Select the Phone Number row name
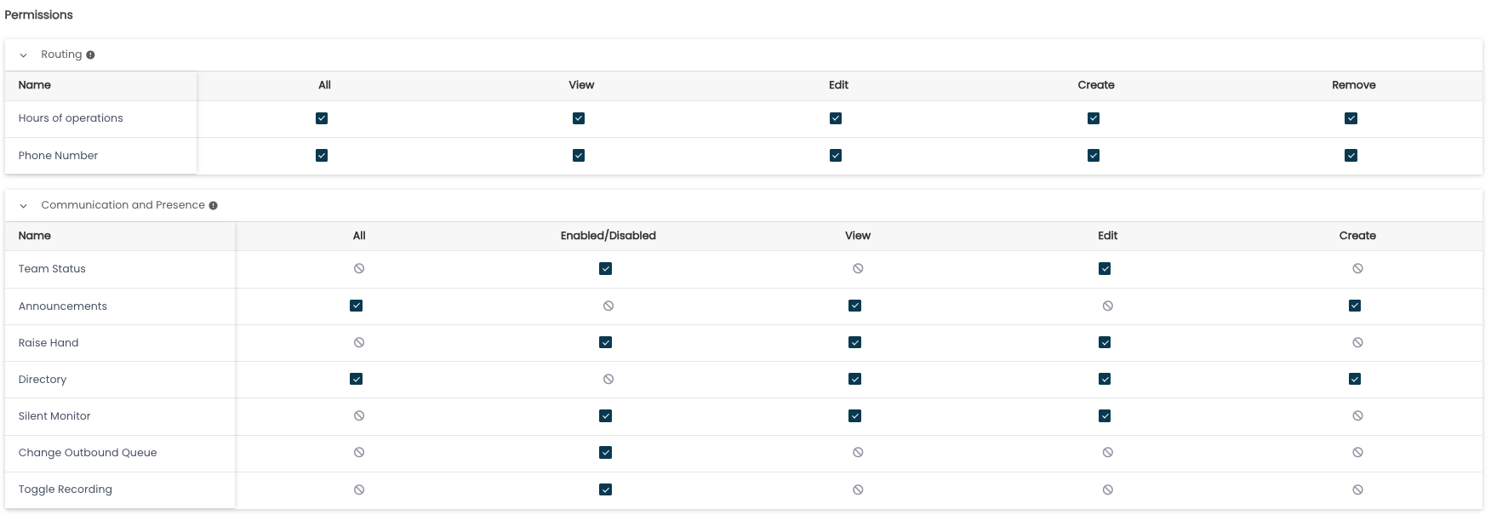 (x=58, y=156)
